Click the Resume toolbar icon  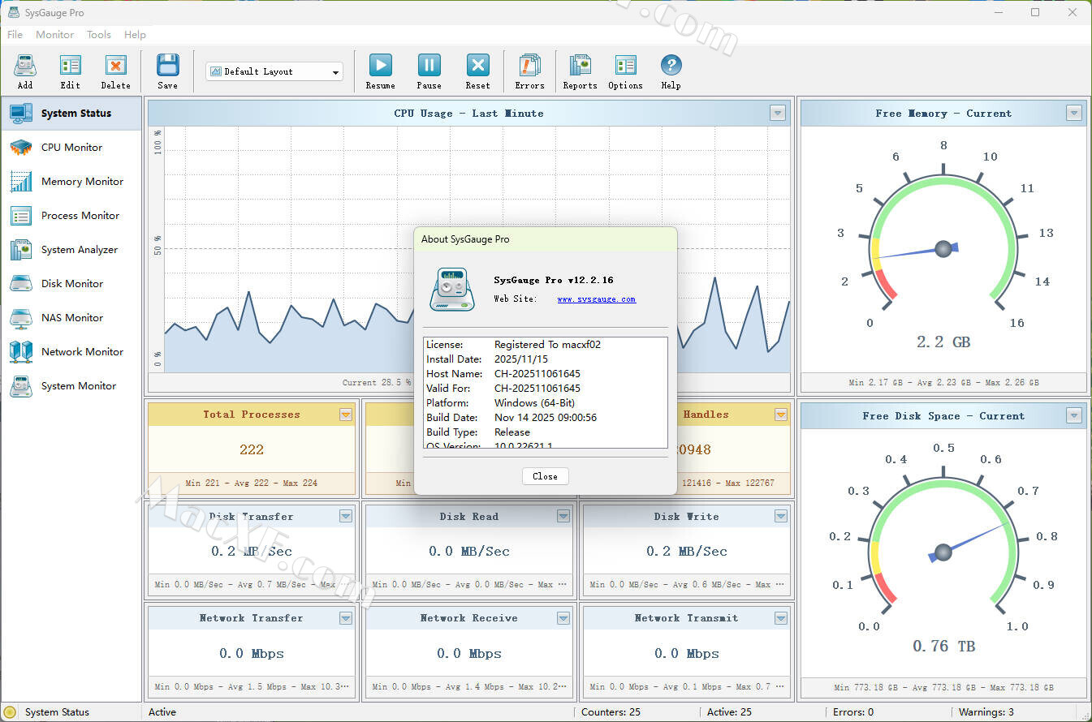coord(380,71)
